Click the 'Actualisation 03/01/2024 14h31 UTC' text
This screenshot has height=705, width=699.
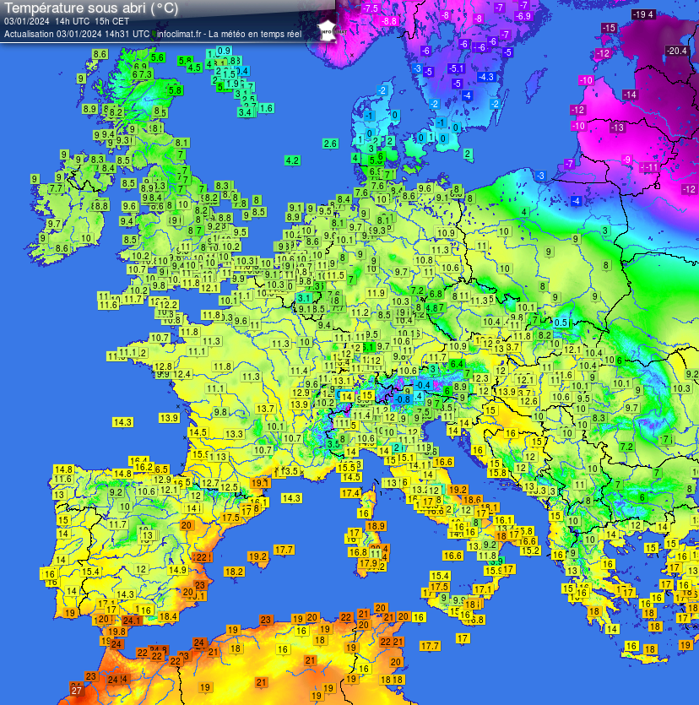coord(77,34)
